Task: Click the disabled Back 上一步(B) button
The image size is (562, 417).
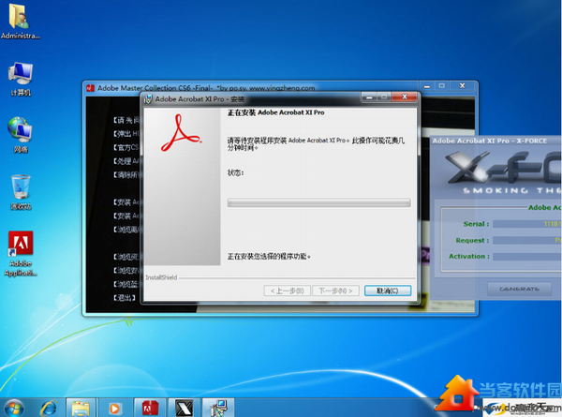Action: pyautogui.click(x=288, y=290)
